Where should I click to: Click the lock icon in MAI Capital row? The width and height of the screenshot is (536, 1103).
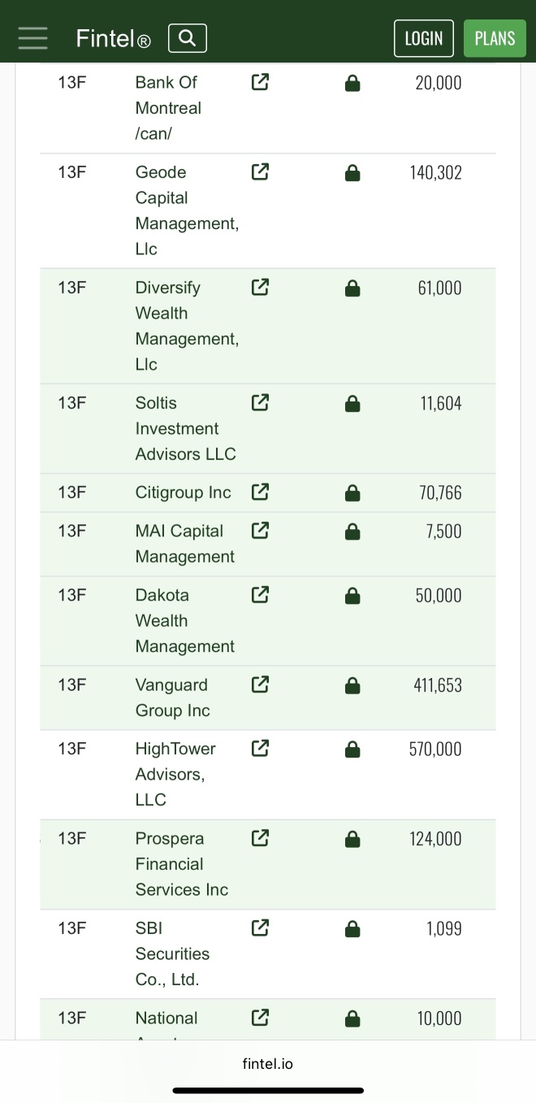click(352, 532)
